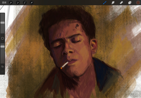Select the Transform arrow tool
Image resolution: width=141 pixels, height=98 pixels.
[32, 3]
